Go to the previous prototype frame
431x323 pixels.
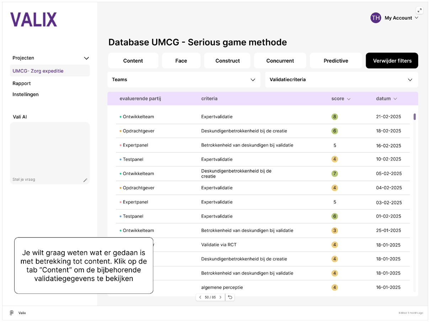(200, 297)
